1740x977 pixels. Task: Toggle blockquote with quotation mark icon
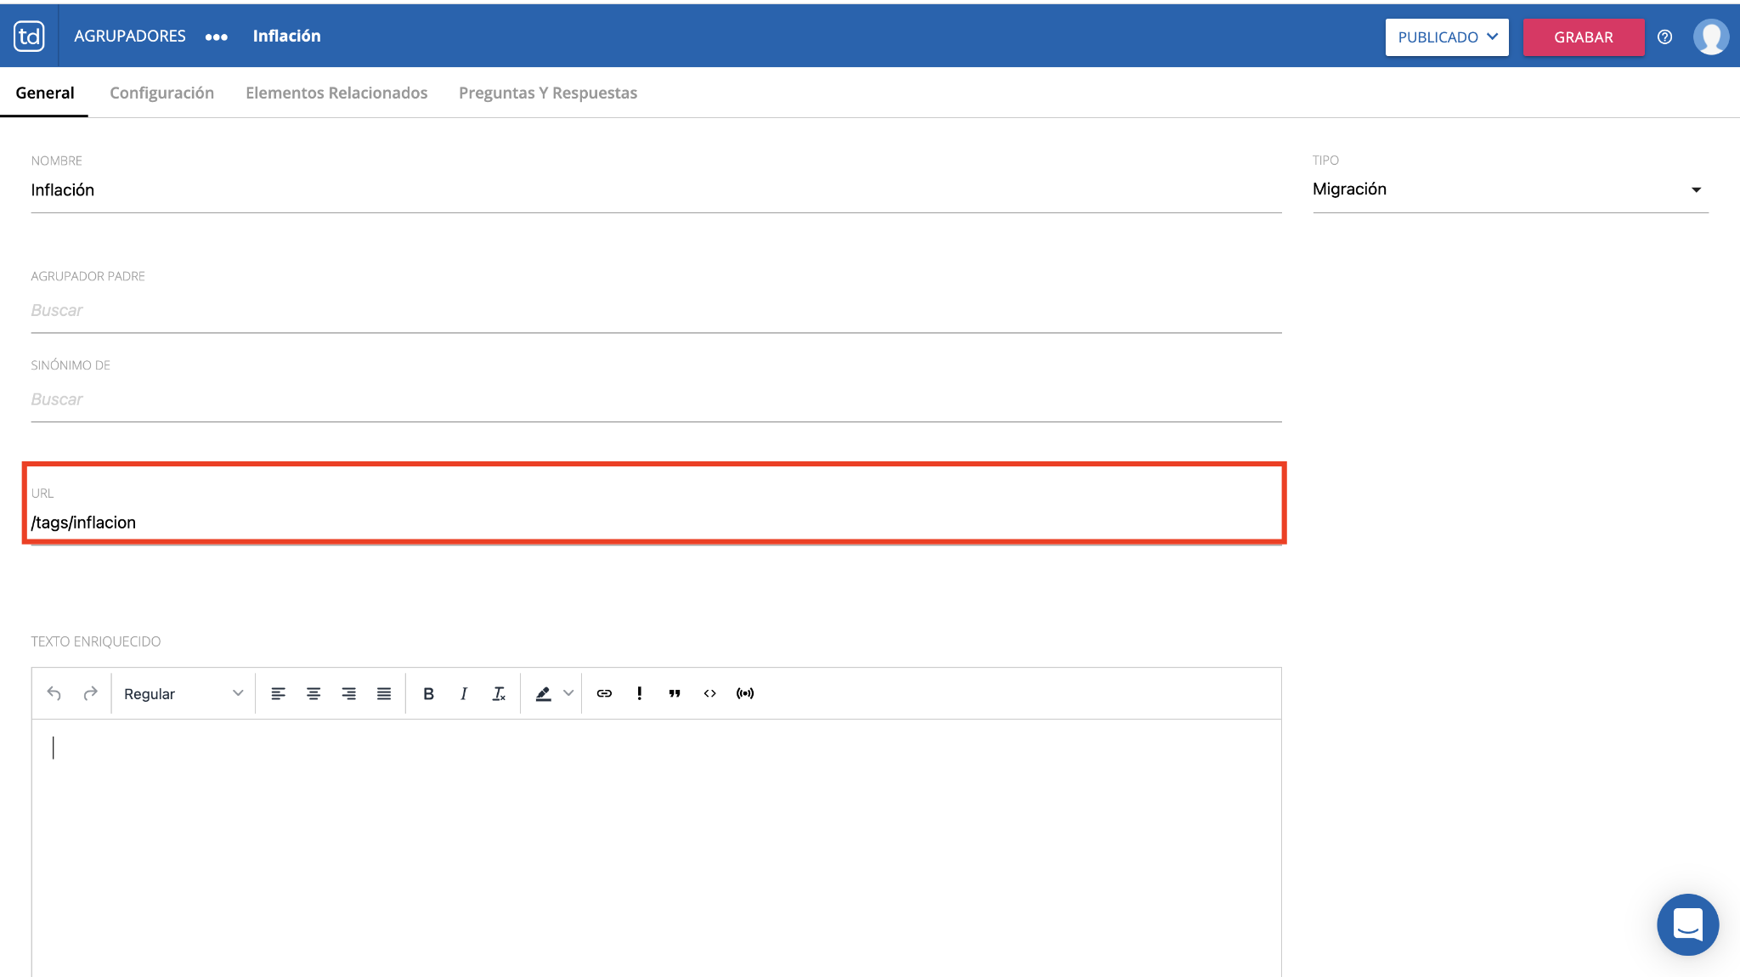675,693
